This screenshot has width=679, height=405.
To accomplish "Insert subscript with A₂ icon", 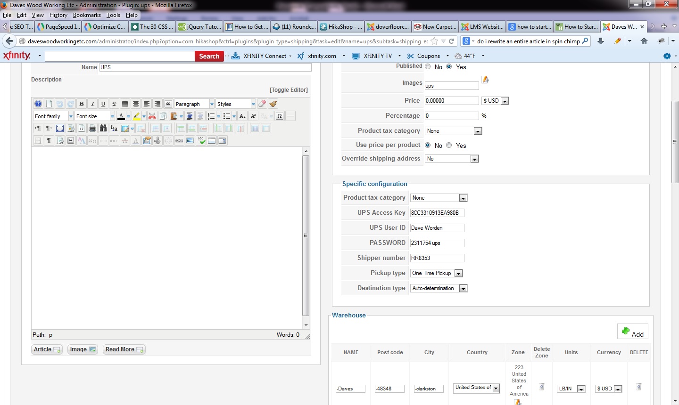I will pyautogui.click(x=242, y=116).
